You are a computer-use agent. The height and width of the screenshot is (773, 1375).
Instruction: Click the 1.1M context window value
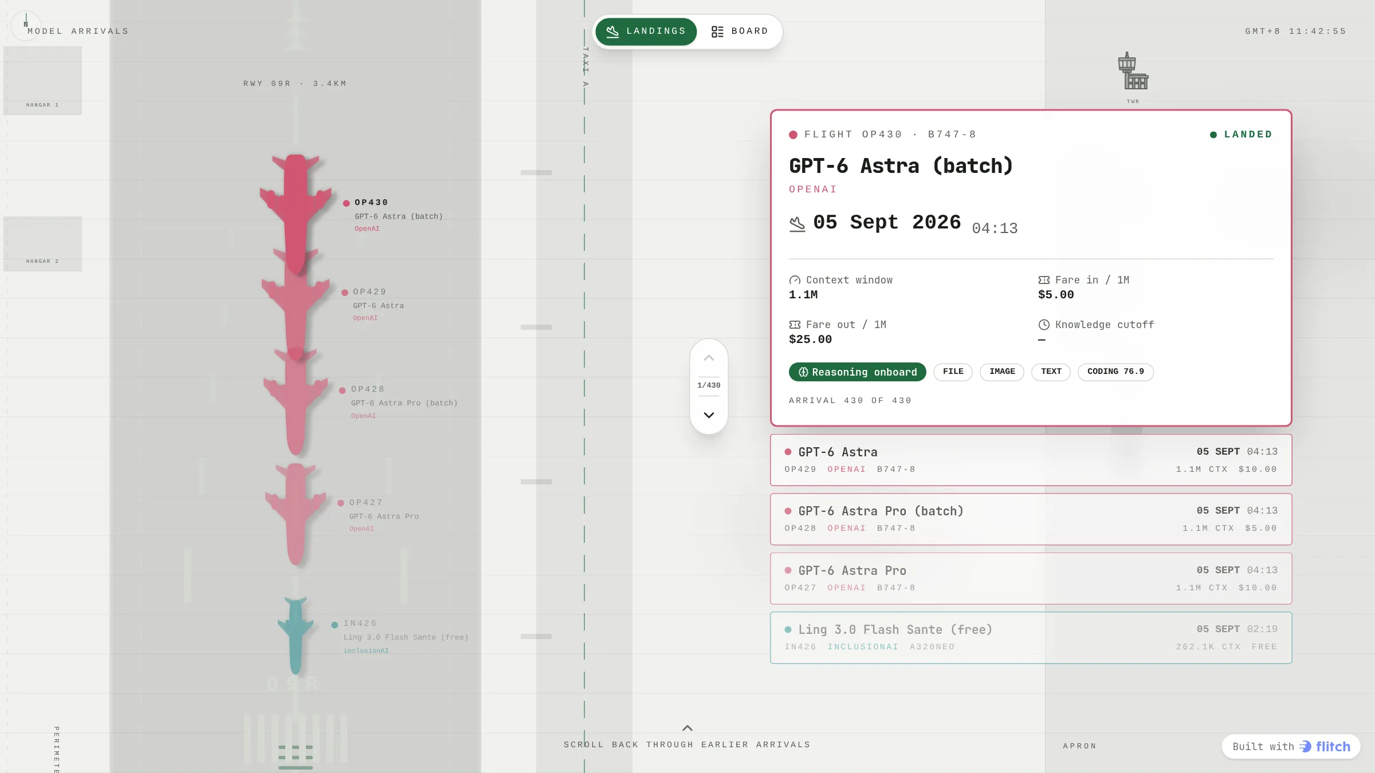click(x=803, y=295)
